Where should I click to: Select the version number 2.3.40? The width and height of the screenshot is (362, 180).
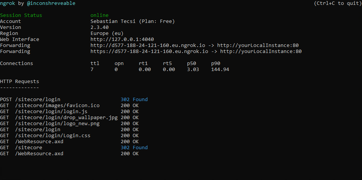100,27
